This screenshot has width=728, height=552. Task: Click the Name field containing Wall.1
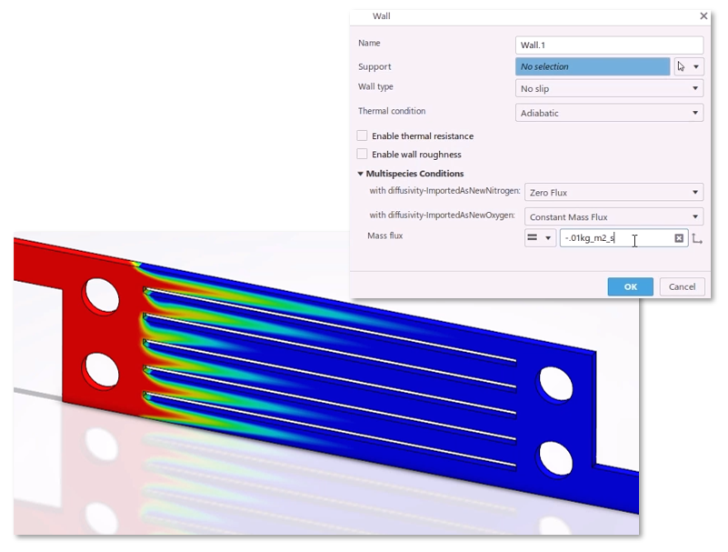coord(609,45)
